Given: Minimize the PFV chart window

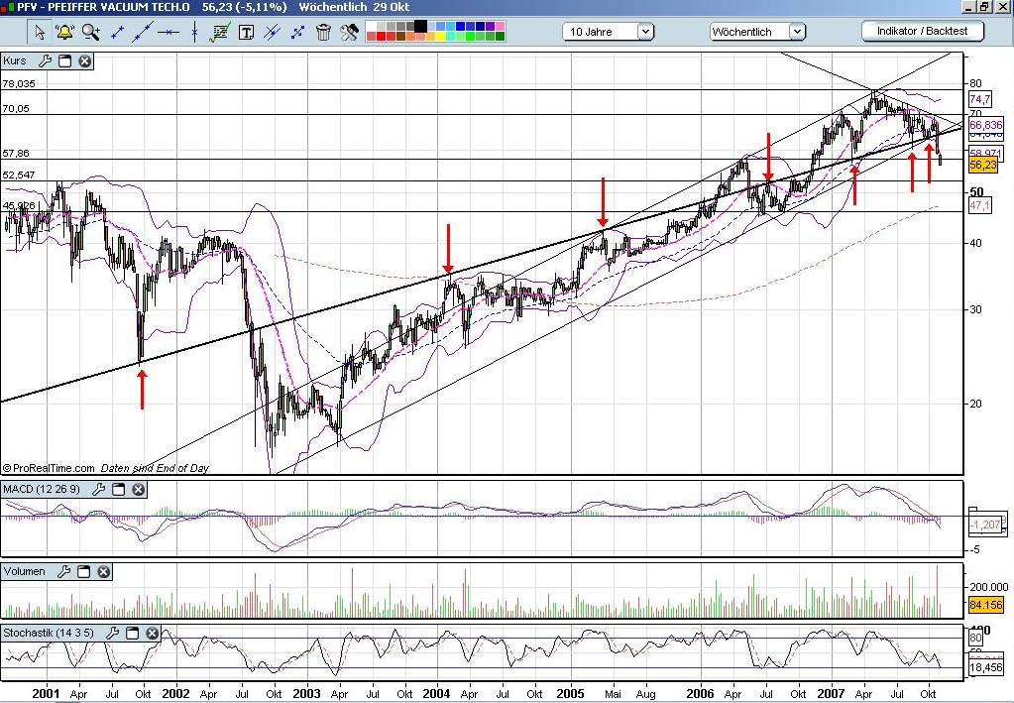Looking at the screenshot, I should click(968, 7).
